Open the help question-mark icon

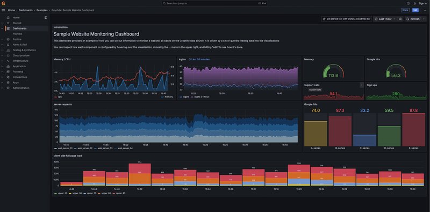click(x=408, y=3)
